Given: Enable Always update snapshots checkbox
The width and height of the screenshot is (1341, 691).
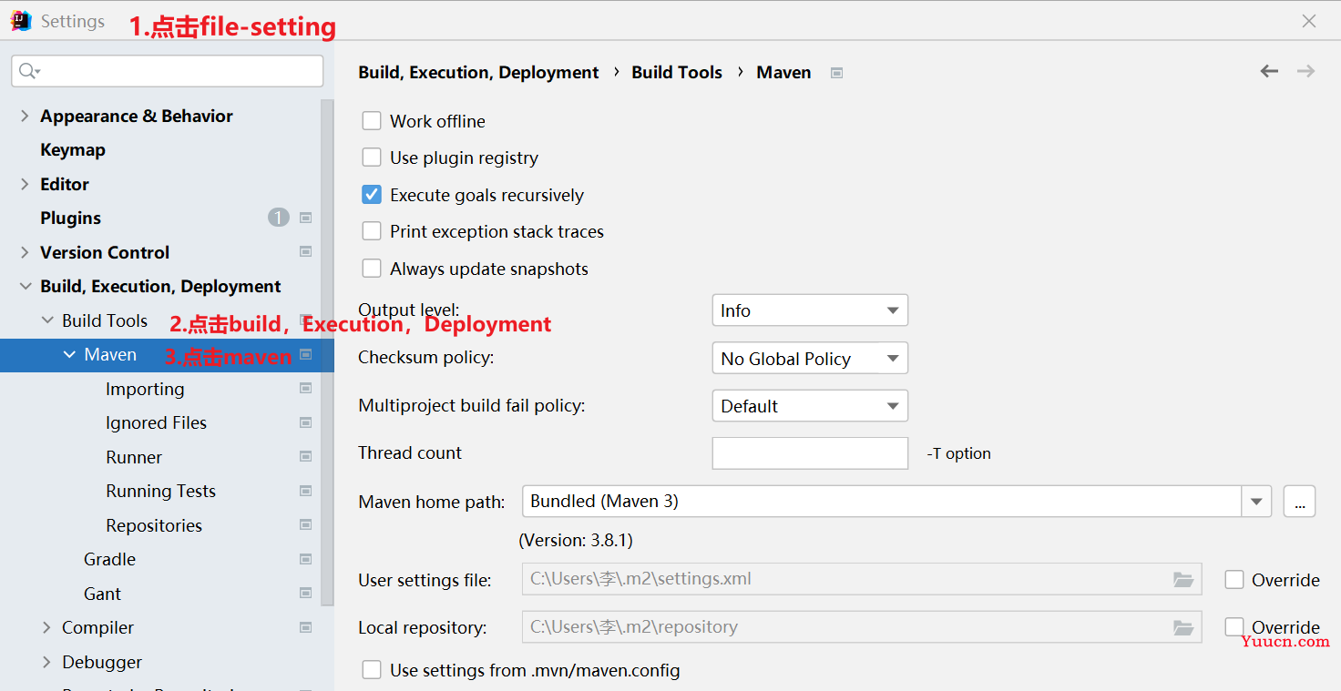Looking at the screenshot, I should click(372, 269).
